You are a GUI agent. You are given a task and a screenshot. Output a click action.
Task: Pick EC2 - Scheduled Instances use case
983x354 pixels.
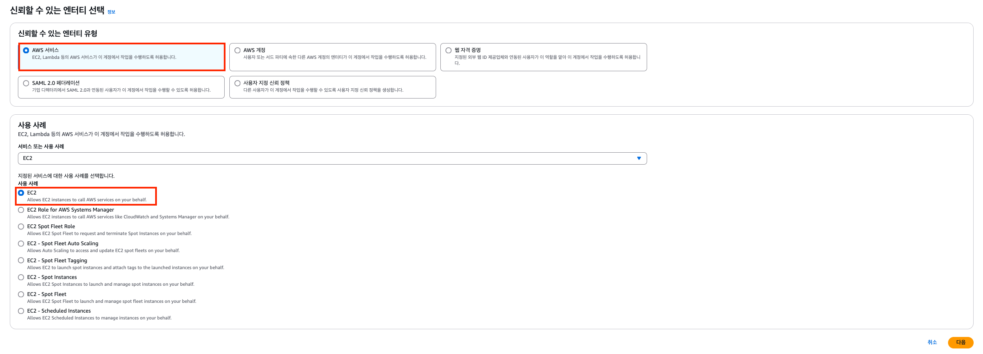[21, 311]
